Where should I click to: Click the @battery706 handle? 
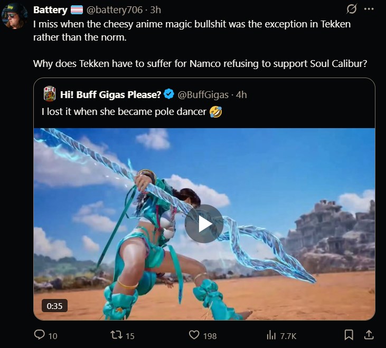click(x=115, y=10)
